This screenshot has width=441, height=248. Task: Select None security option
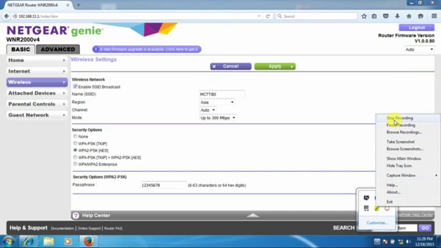point(75,136)
